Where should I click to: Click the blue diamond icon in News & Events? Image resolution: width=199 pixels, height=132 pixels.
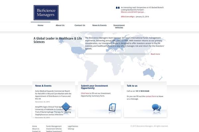tap(66, 107)
